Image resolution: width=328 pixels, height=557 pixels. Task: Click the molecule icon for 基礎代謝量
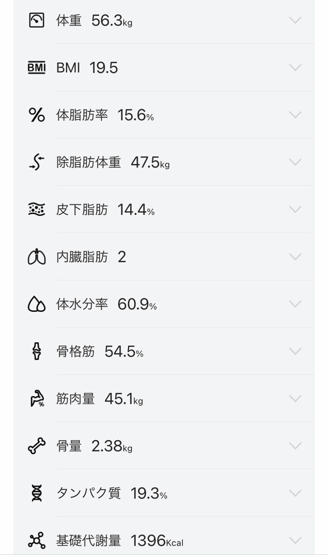(x=37, y=540)
